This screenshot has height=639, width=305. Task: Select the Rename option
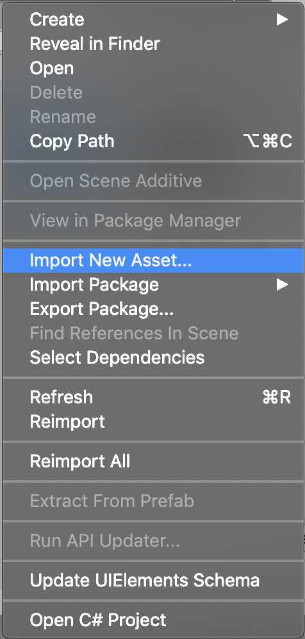pos(152,117)
